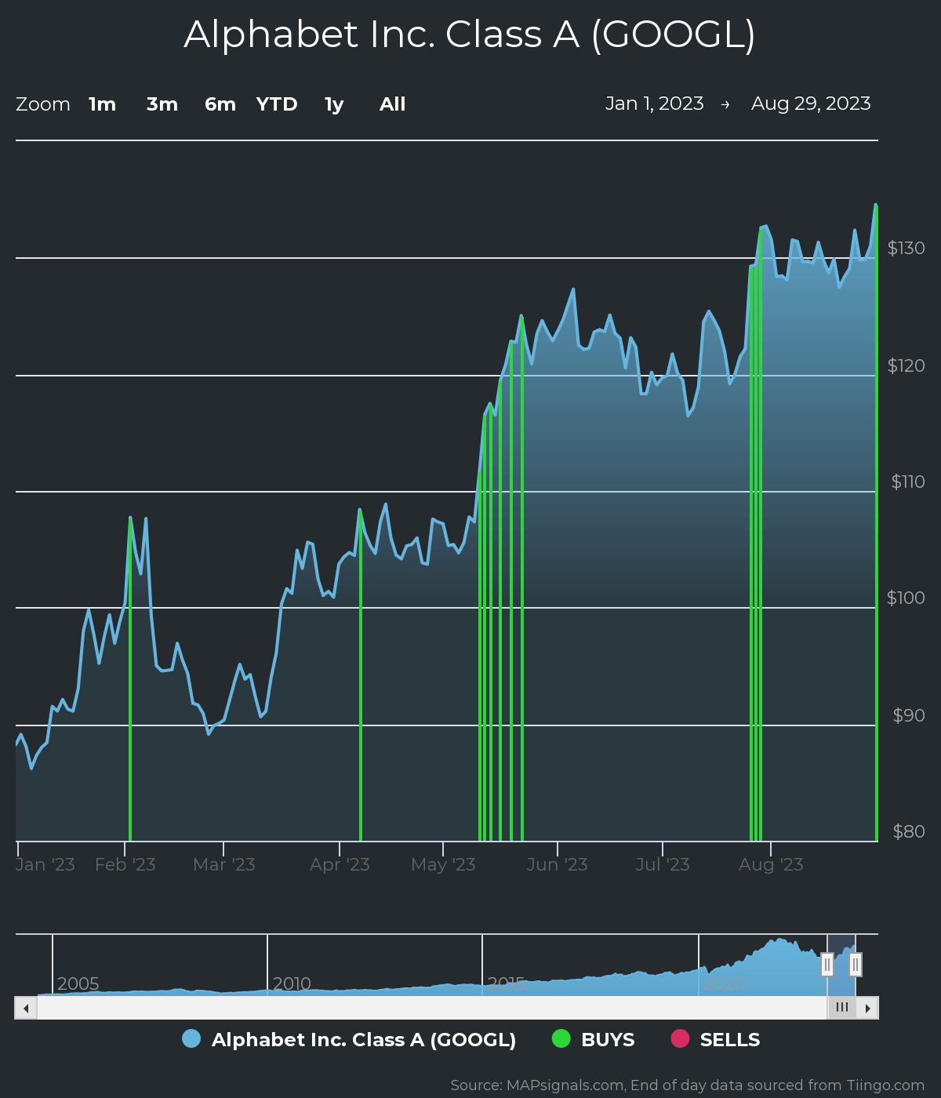Click the right navigator range handle

(x=856, y=964)
